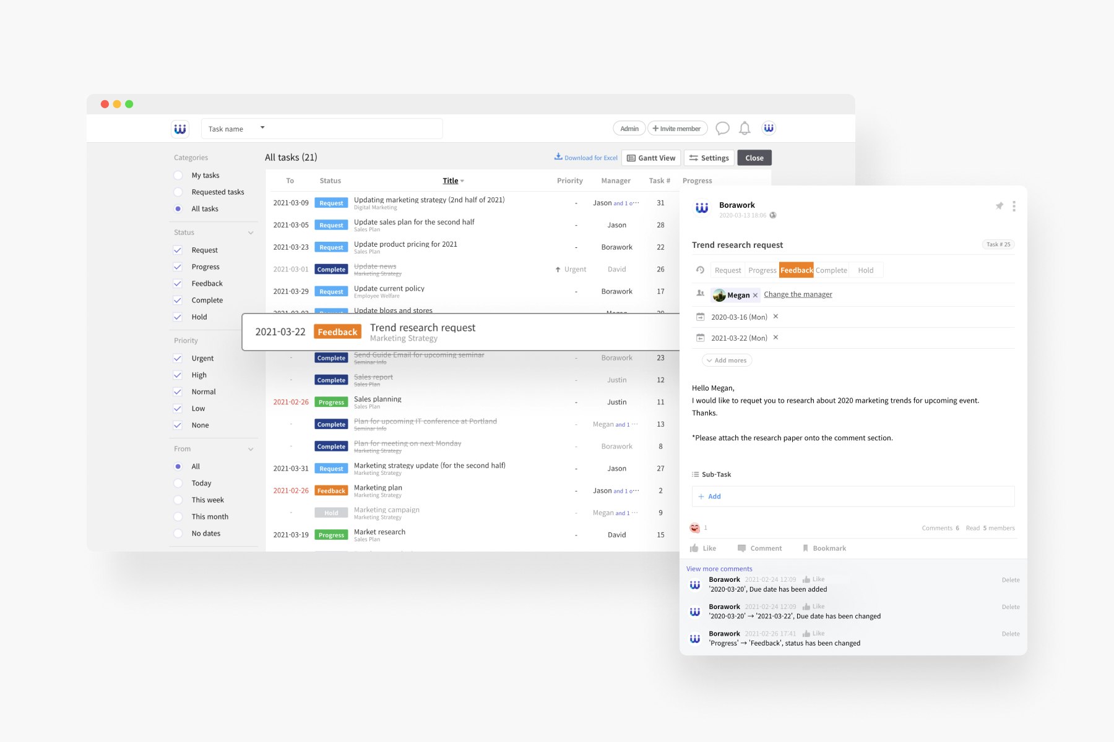Delete the 'Due date has been changed' comment
Viewport: 1114px width, 742px height.
[1011, 607]
